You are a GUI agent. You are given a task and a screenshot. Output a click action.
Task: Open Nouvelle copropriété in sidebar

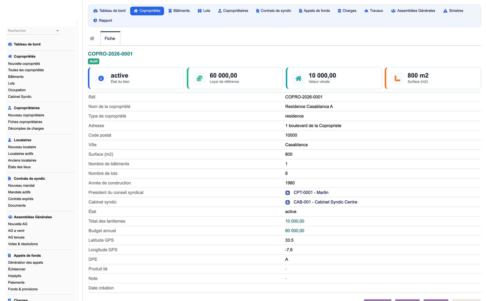[x=24, y=64]
